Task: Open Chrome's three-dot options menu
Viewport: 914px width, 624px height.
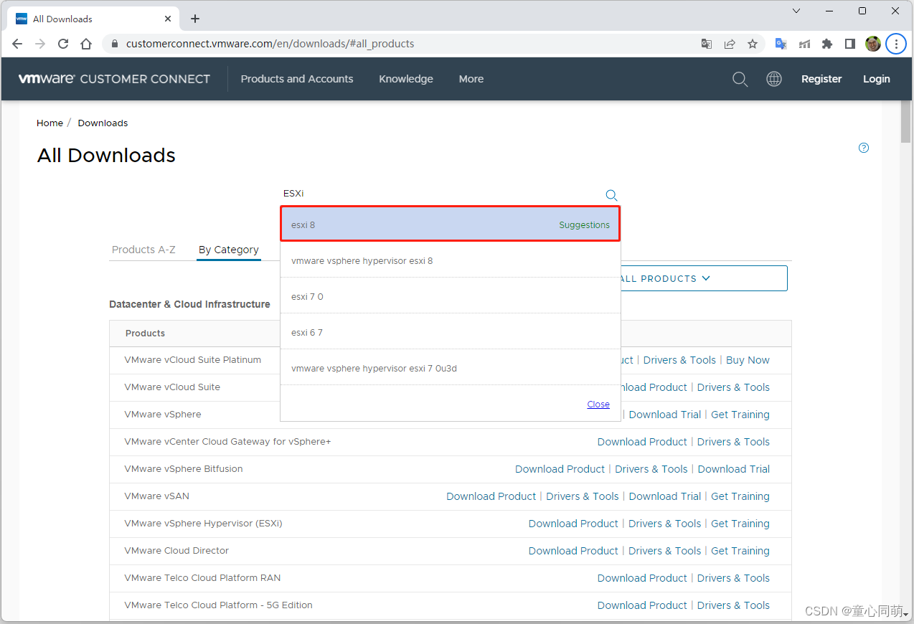Action: [895, 44]
